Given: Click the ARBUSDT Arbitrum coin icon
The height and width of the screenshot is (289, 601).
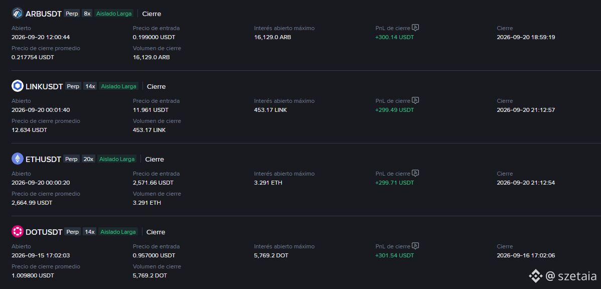Looking at the screenshot, I should [18, 14].
